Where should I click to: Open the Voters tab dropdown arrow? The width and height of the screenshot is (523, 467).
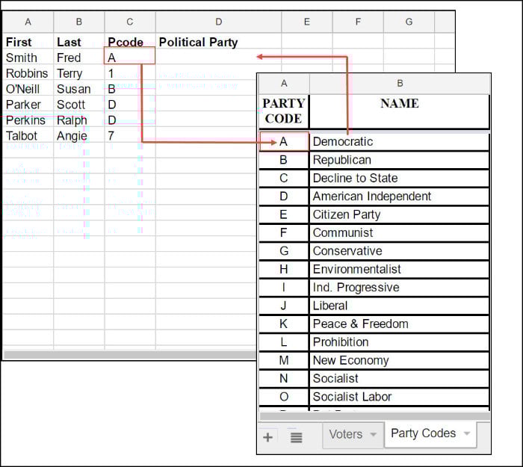point(374,435)
